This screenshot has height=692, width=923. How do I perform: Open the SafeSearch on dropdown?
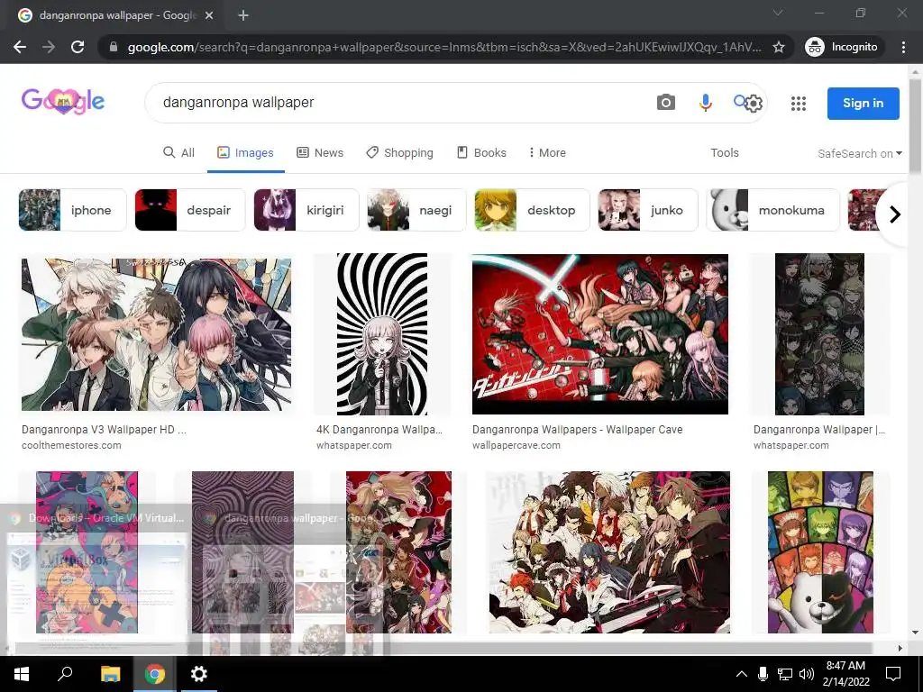pyautogui.click(x=859, y=153)
